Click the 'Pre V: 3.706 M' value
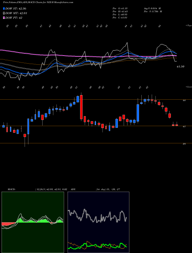Screen dimensions: 192x253 [153, 11]
